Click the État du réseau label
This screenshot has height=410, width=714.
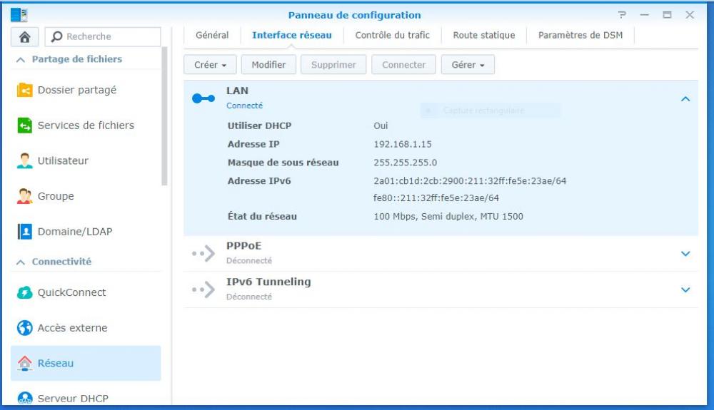262,217
